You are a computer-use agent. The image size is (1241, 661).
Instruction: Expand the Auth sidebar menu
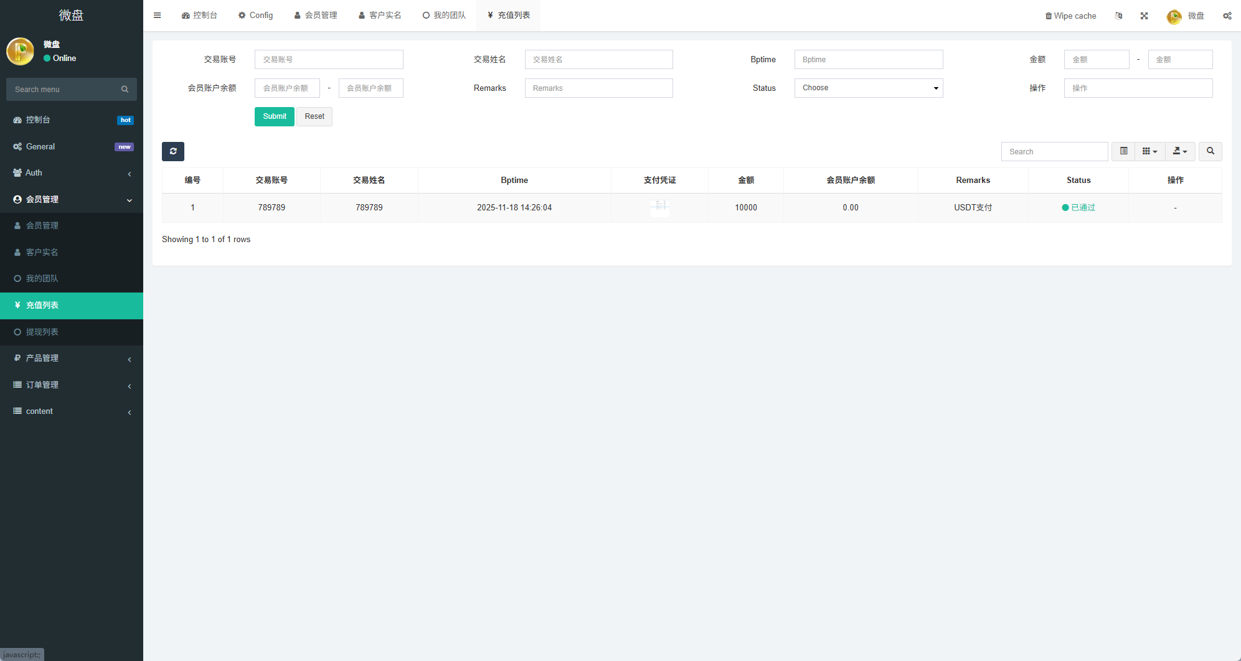pyautogui.click(x=72, y=173)
